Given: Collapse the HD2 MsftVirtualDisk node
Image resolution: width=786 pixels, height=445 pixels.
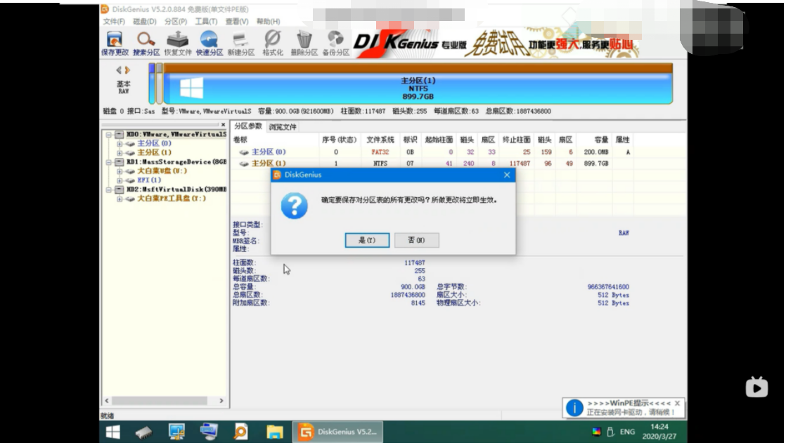Looking at the screenshot, I should click(x=108, y=190).
